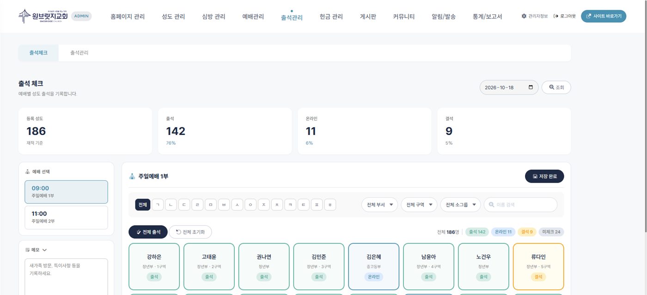Click the 원브릿지교회 logo

tap(43, 16)
